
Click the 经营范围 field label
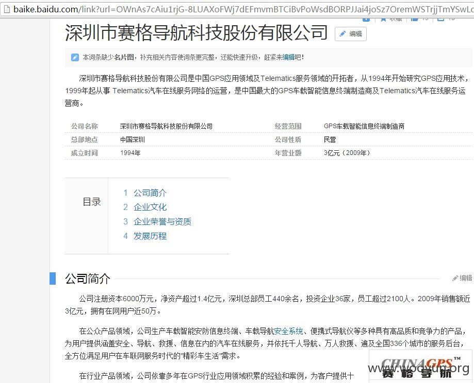288,126
